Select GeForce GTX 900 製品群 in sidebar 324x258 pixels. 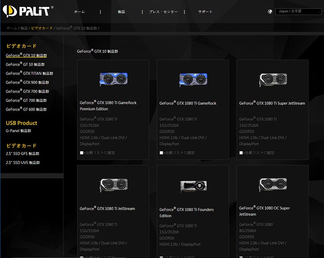(x=27, y=82)
